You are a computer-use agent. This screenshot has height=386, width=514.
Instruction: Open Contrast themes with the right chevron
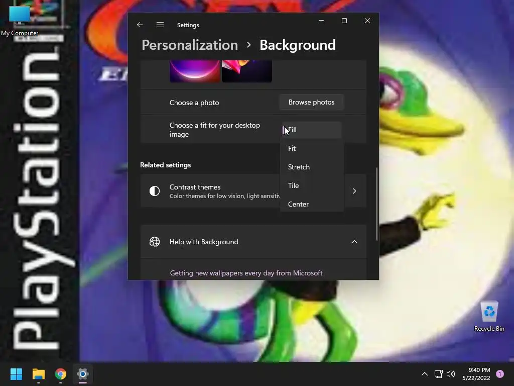point(354,191)
